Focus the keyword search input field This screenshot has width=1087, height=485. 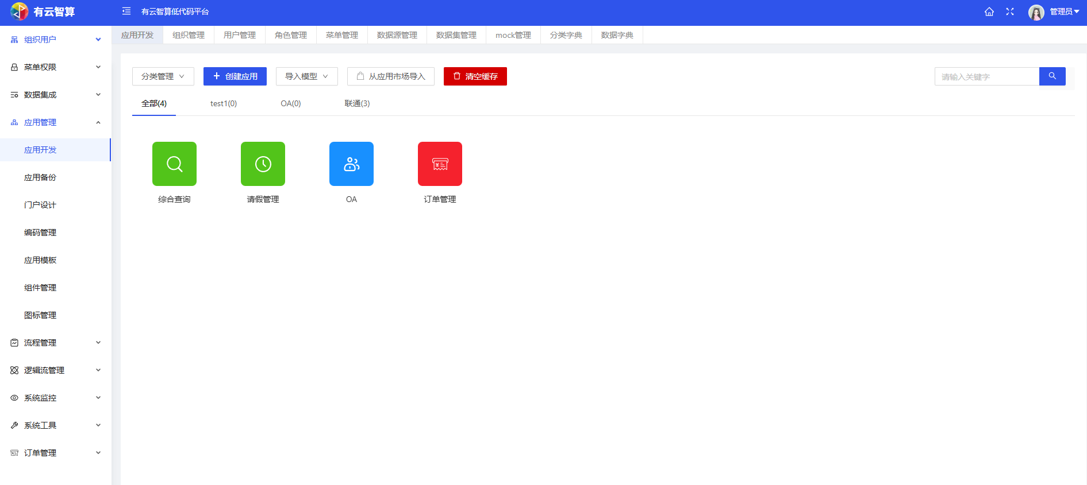986,76
